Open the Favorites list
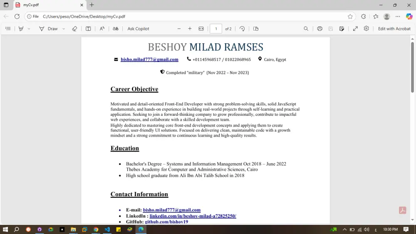This screenshot has height=234, width=416. [376, 17]
